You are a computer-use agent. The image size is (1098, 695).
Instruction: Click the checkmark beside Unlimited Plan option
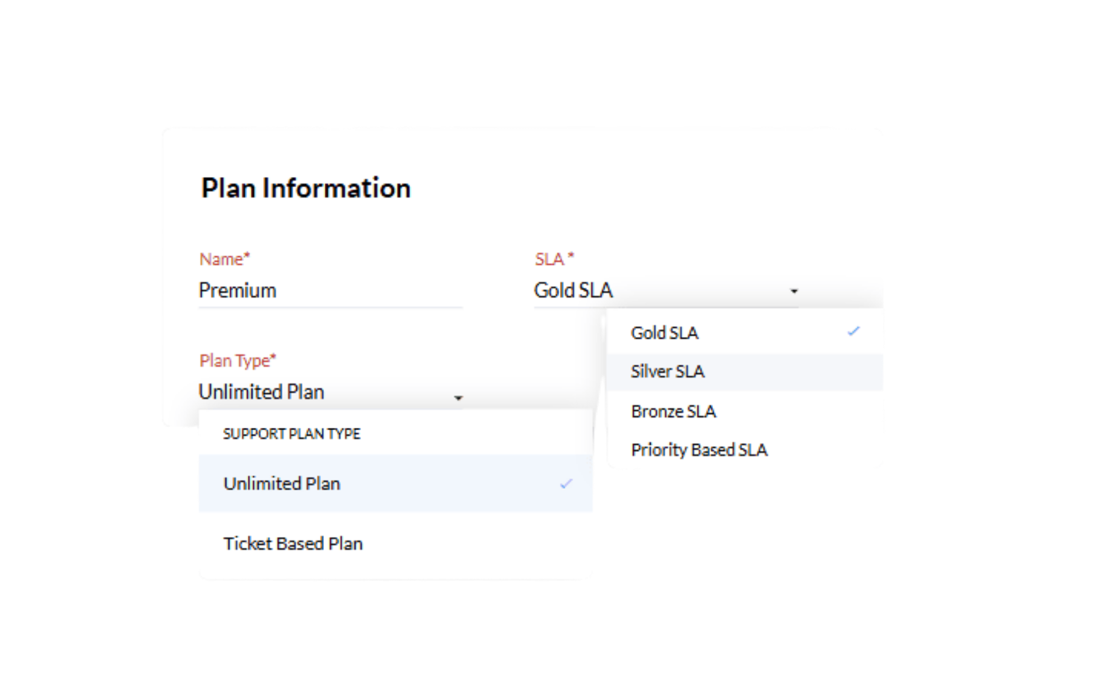(566, 484)
